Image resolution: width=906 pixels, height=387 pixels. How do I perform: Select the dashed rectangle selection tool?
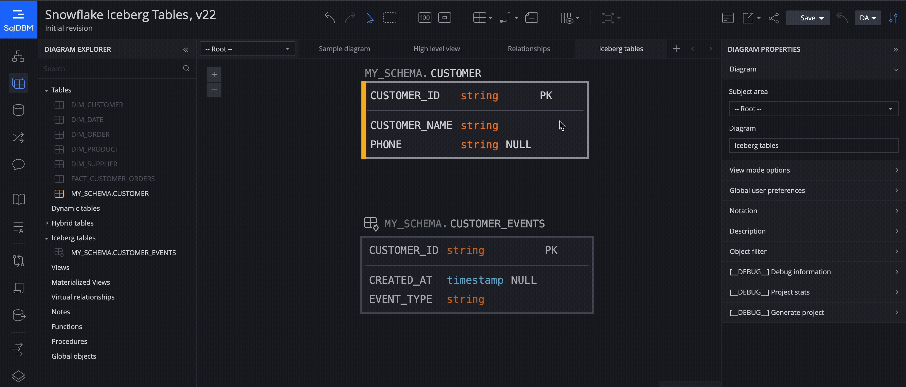point(390,18)
